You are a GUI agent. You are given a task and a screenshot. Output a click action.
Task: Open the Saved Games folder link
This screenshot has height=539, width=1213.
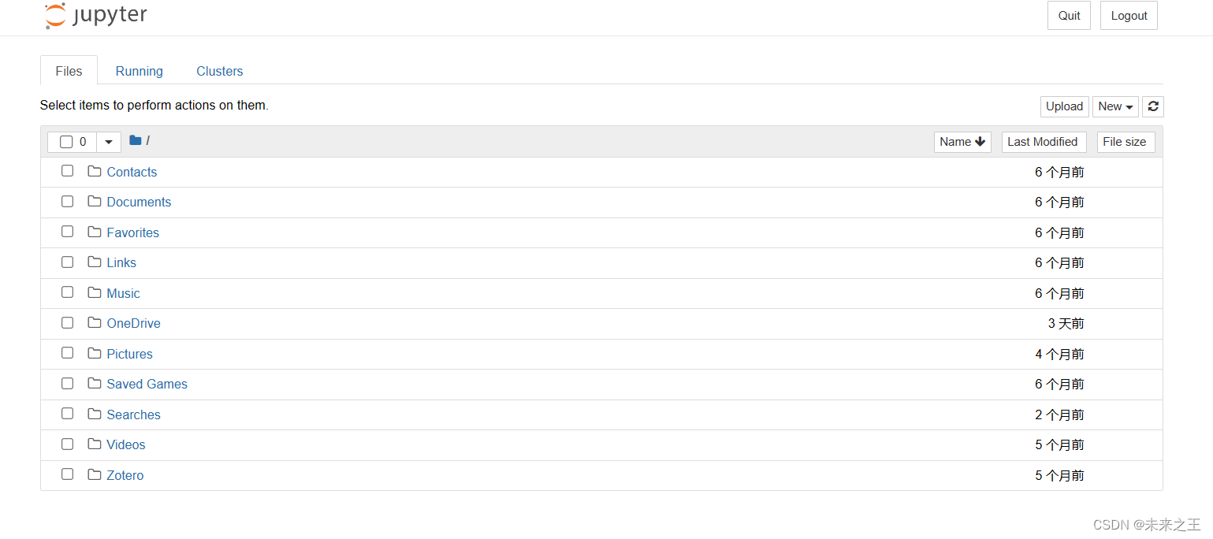pos(147,384)
